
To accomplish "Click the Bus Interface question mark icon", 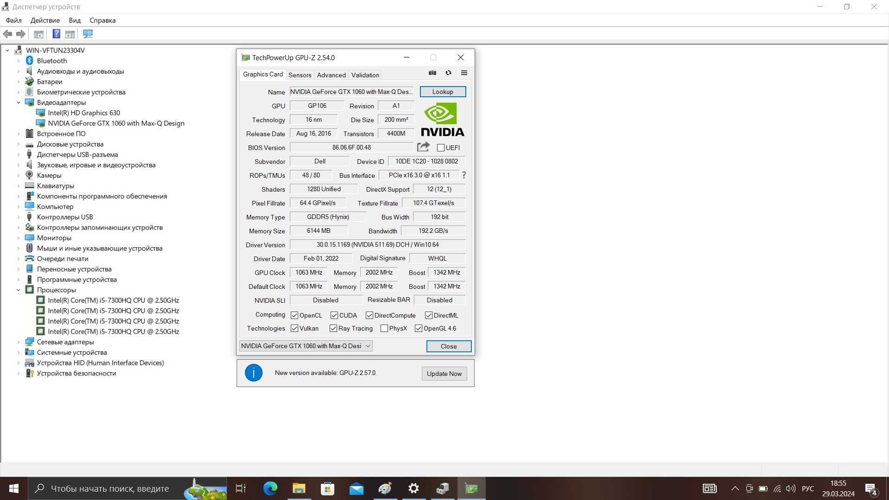I will click(464, 175).
